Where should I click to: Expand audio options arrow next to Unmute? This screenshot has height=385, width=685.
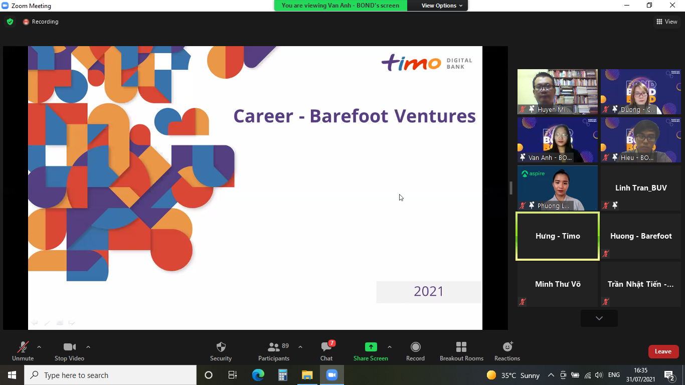pos(39,347)
